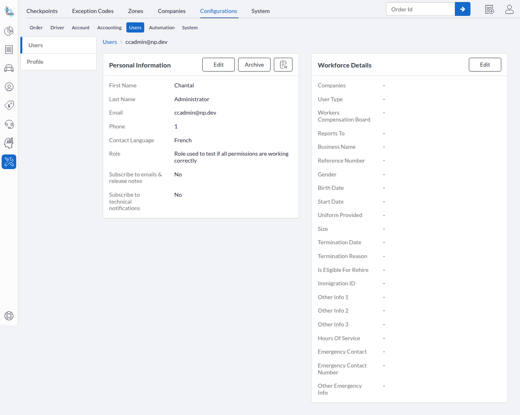The width and height of the screenshot is (520, 415).
Task: Click the Workers Compensation Board label
Action: [x=344, y=116]
